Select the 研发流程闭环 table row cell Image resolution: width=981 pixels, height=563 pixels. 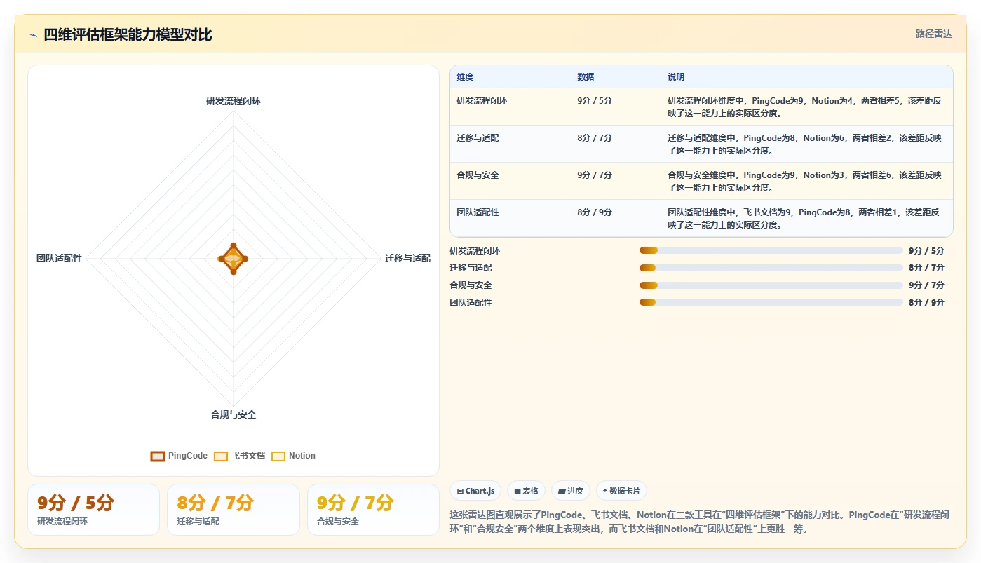482,101
